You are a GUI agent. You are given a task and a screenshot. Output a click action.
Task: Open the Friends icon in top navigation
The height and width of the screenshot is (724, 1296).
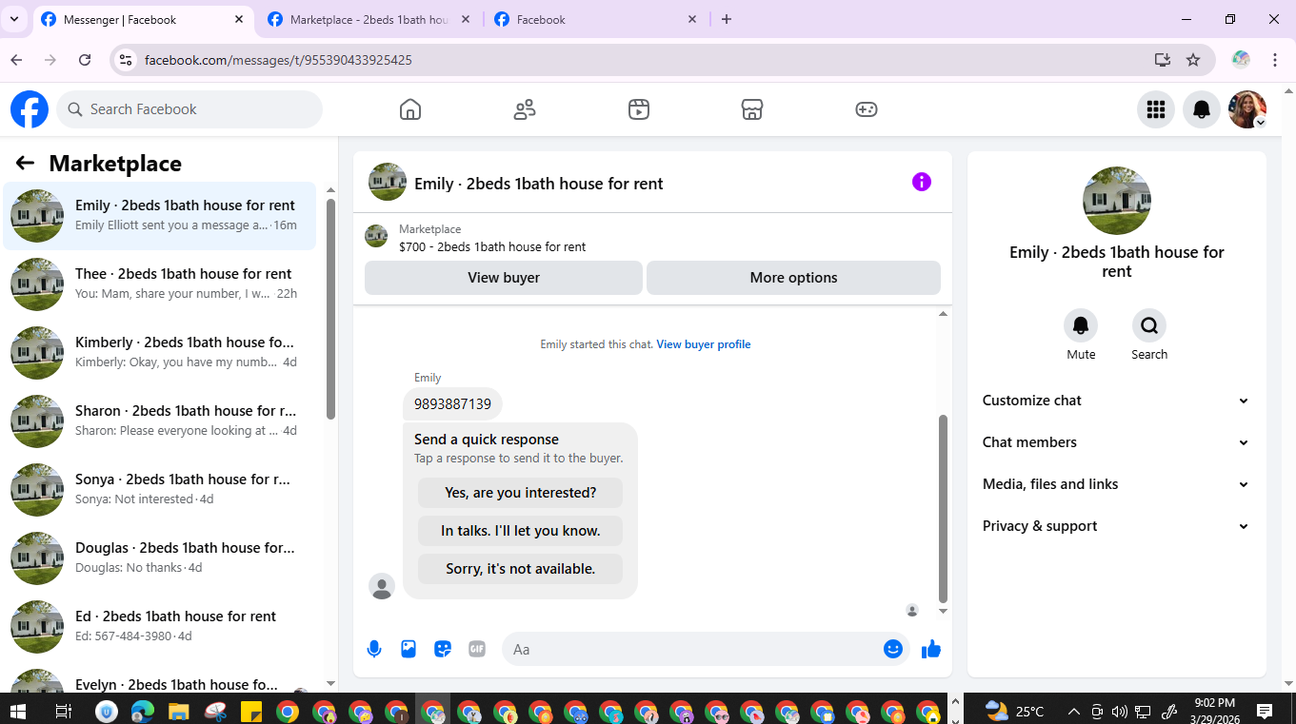[525, 109]
